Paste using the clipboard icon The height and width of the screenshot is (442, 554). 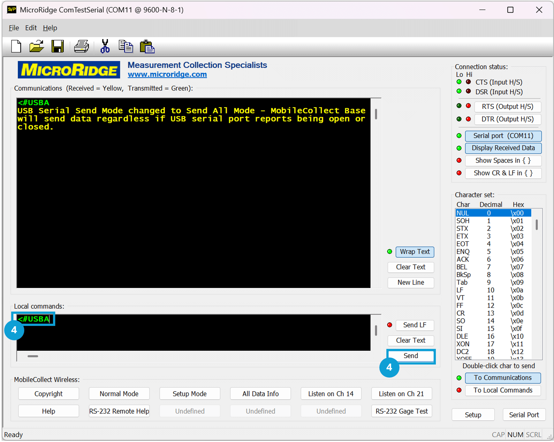click(147, 47)
